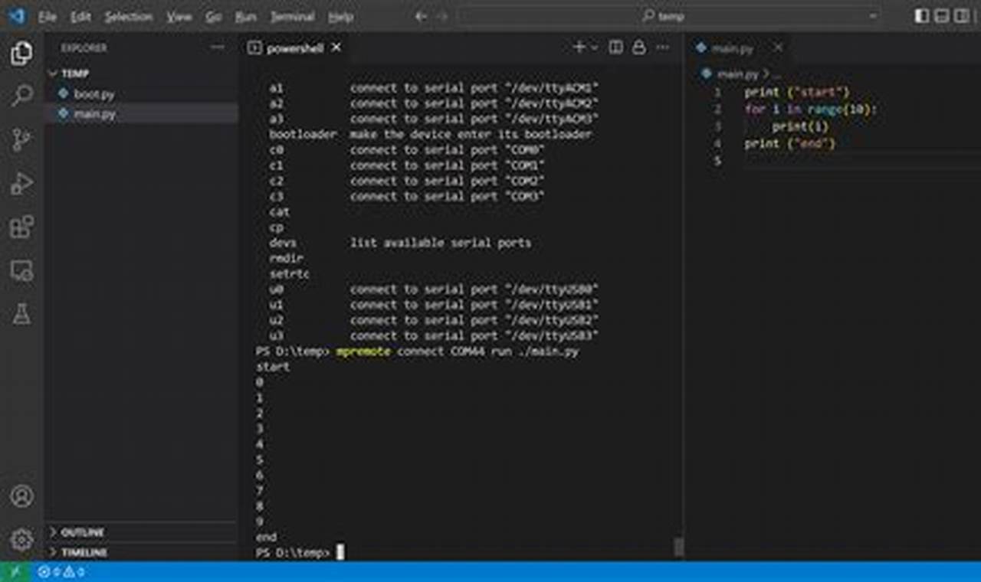Click the 'end' output line in terminal
981x582 pixels.
click(266, 537)
